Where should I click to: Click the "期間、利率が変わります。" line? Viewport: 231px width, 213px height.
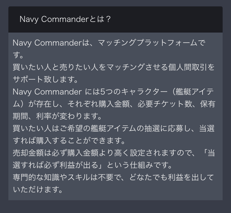57,116
